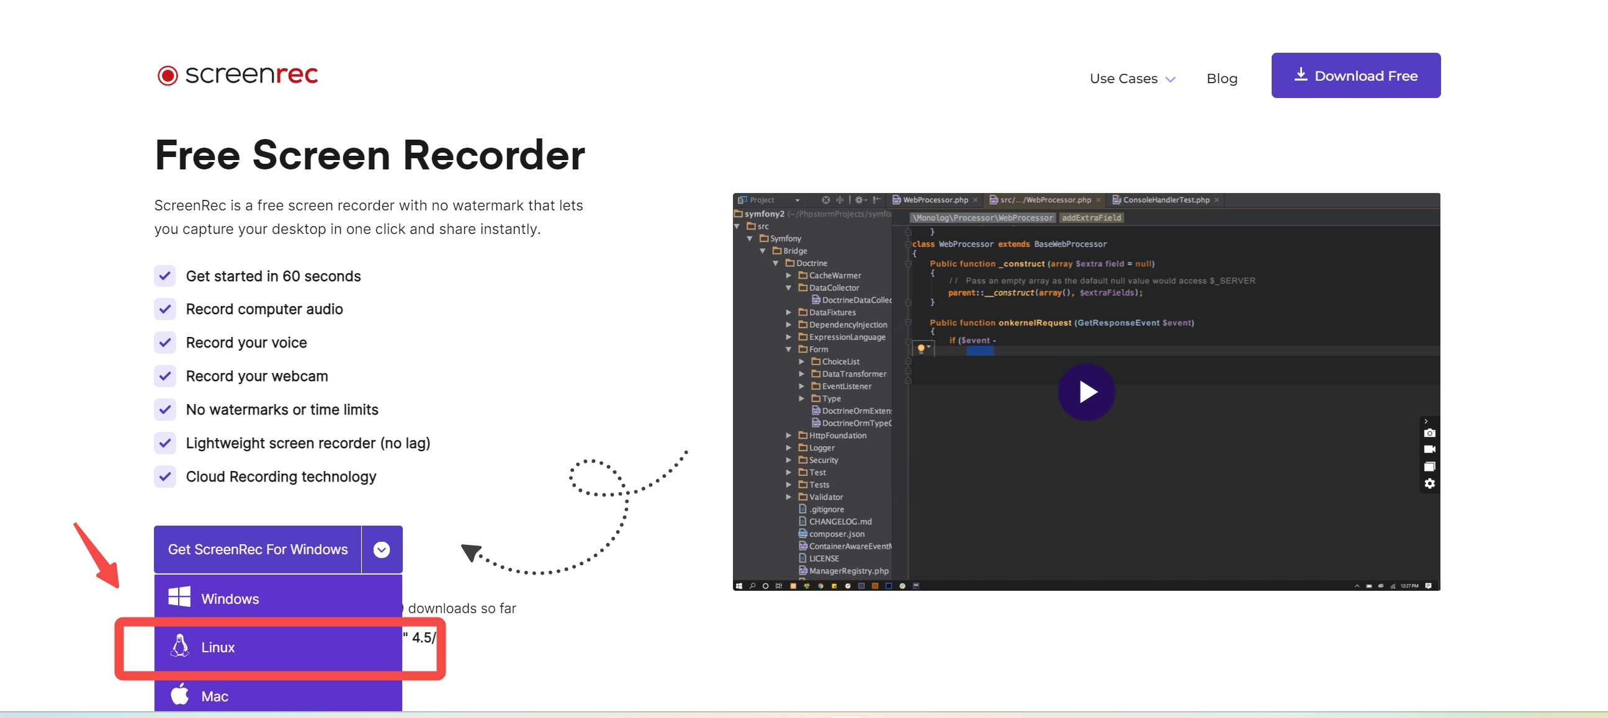
Task: Click the PhpStorm icon in video taskbar
Action: (x=916, y=586)
